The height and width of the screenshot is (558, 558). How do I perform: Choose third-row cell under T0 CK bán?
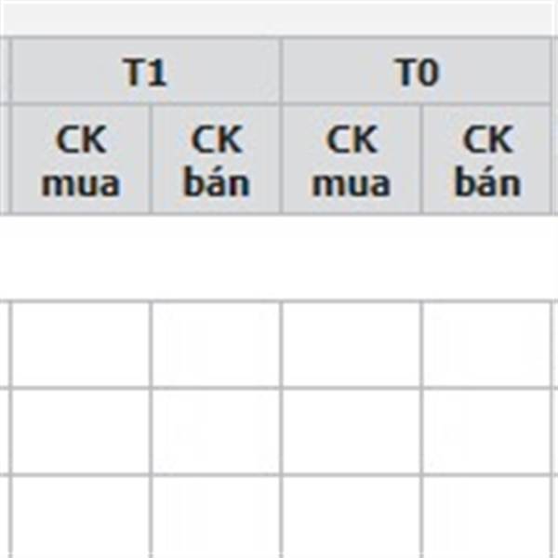(x=487, y=517)
